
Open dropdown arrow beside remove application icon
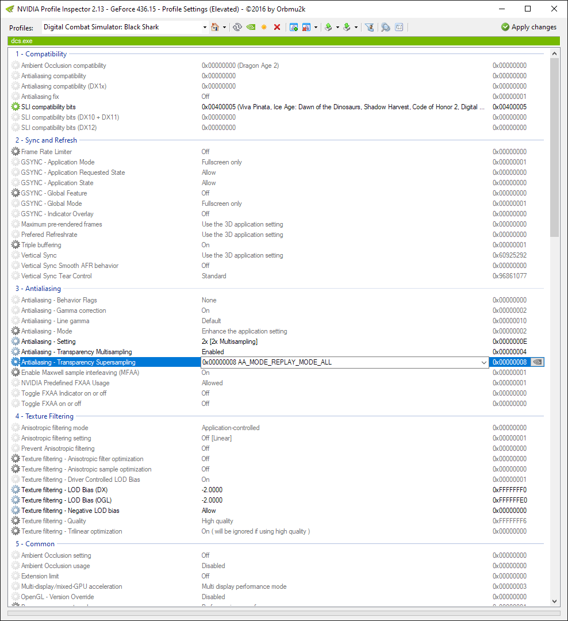(x=316, y=28)
